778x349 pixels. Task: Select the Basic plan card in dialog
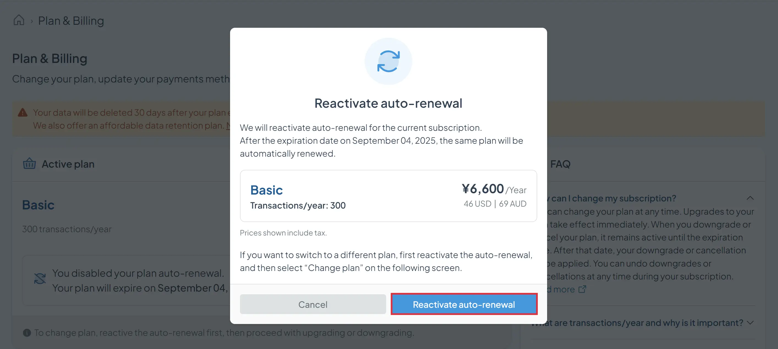coord(388,196)
